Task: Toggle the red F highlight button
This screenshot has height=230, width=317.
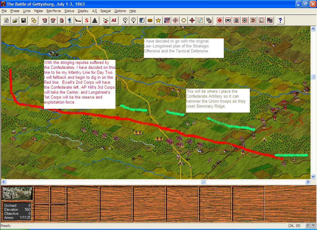Action: [x=219, y=20]
